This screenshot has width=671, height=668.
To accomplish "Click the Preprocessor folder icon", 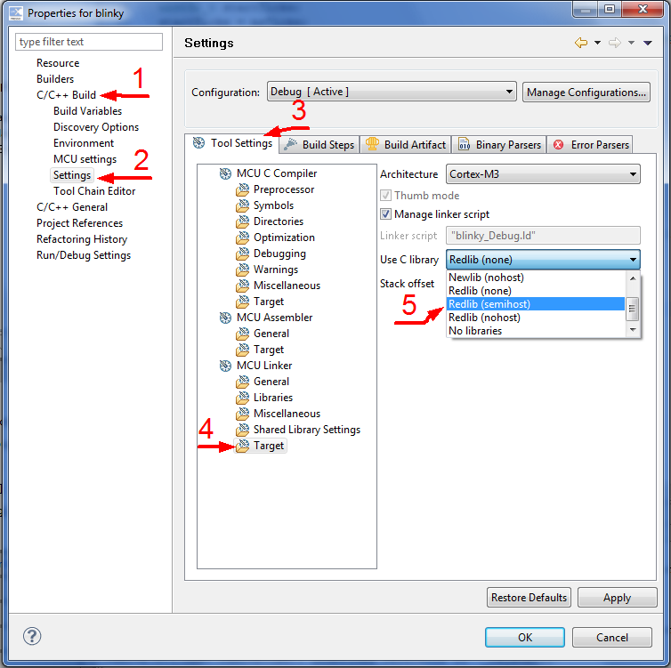I will pos(242,189).
